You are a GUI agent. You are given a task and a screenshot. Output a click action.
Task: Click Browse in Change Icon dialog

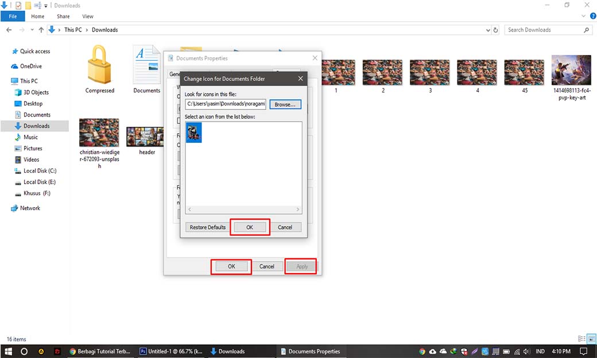click(285, 104)
